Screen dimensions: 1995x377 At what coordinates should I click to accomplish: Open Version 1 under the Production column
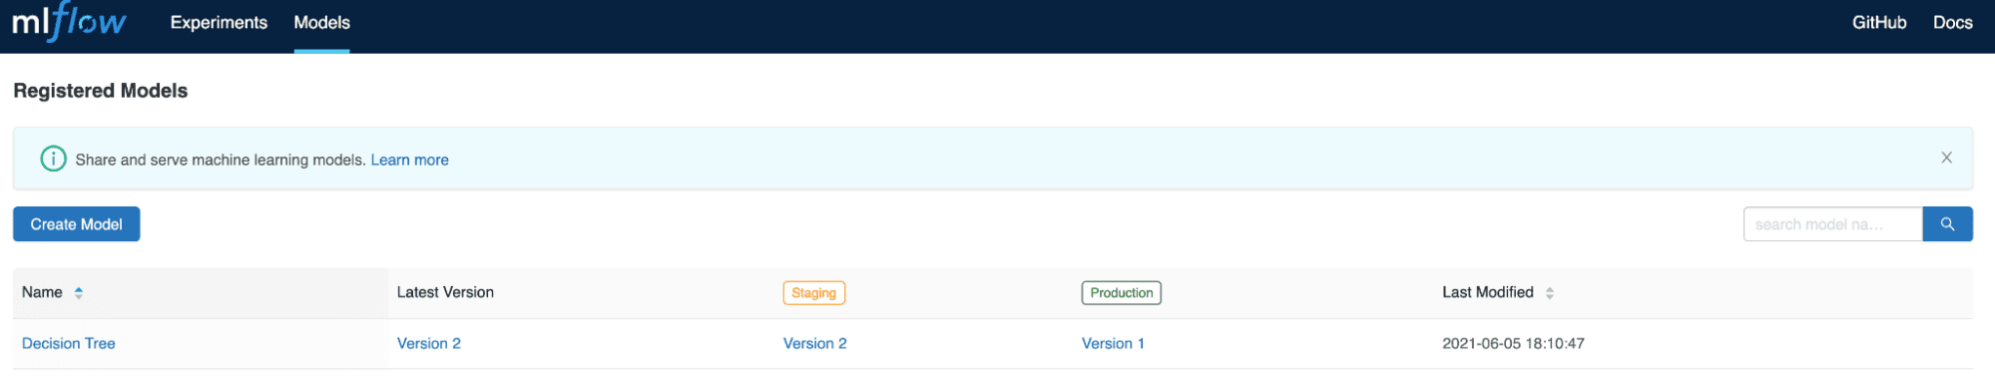[1113, 343]
